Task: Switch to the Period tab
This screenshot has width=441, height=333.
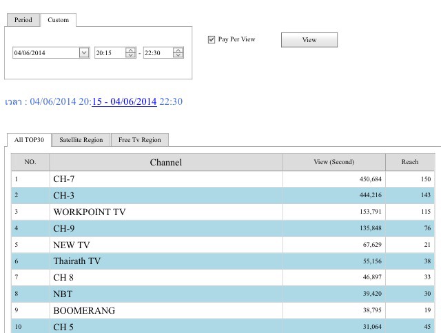Action: click(23, 20)
